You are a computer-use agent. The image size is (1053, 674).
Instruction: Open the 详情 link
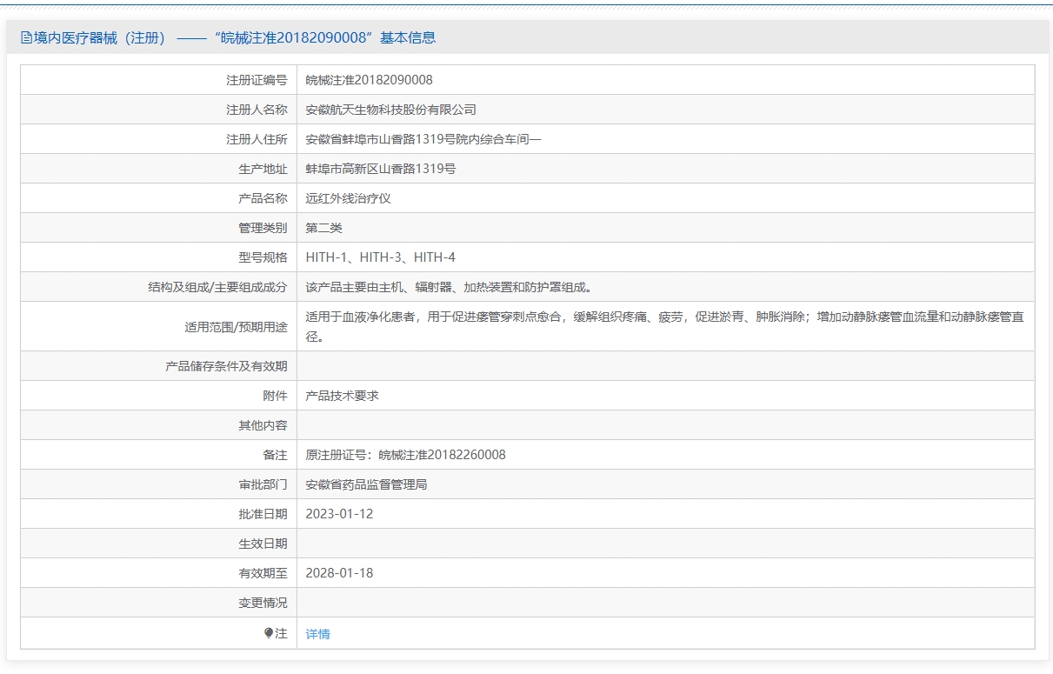(318, 634)
